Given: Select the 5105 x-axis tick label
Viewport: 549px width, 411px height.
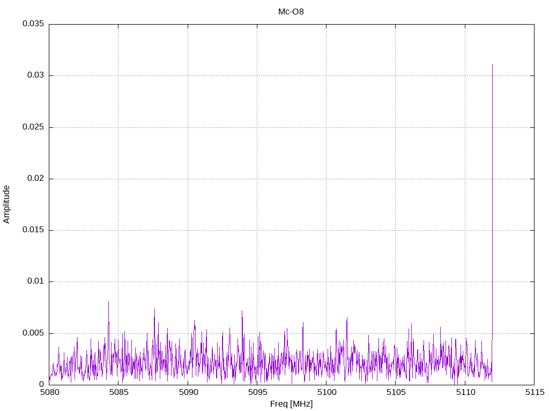Looking at the screenshot, I should point(395,392).
